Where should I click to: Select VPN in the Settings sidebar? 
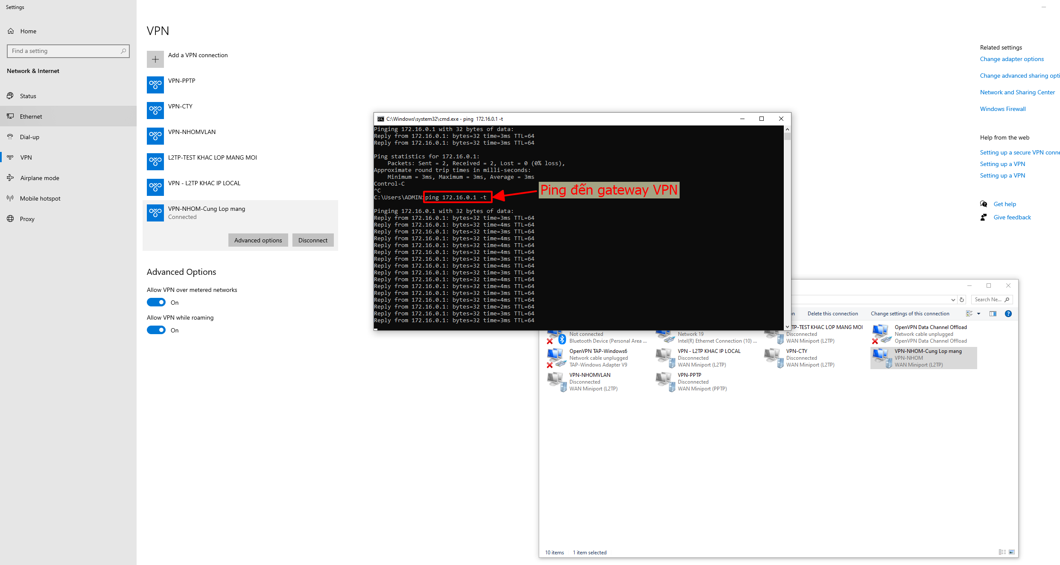point(26,157)
